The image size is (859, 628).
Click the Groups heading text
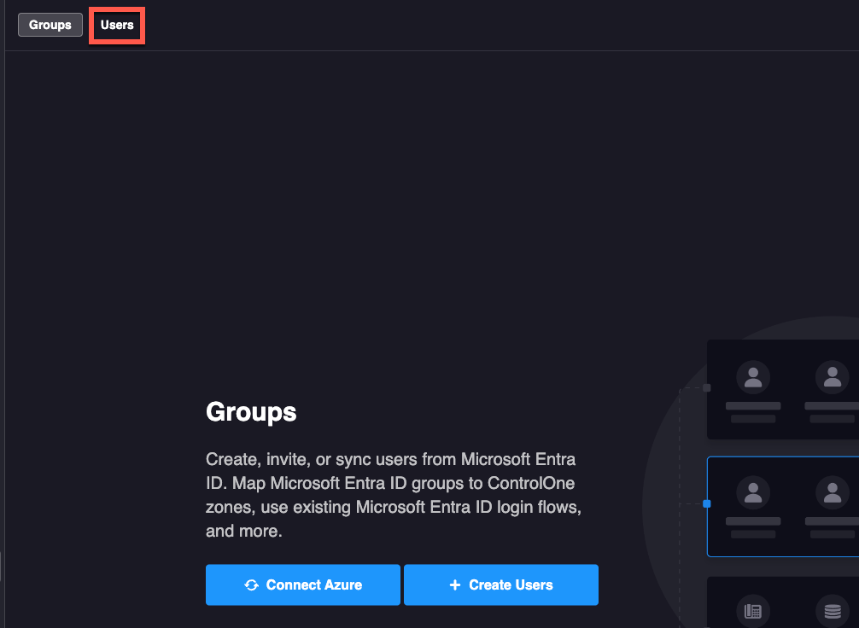tap(251, 412)
